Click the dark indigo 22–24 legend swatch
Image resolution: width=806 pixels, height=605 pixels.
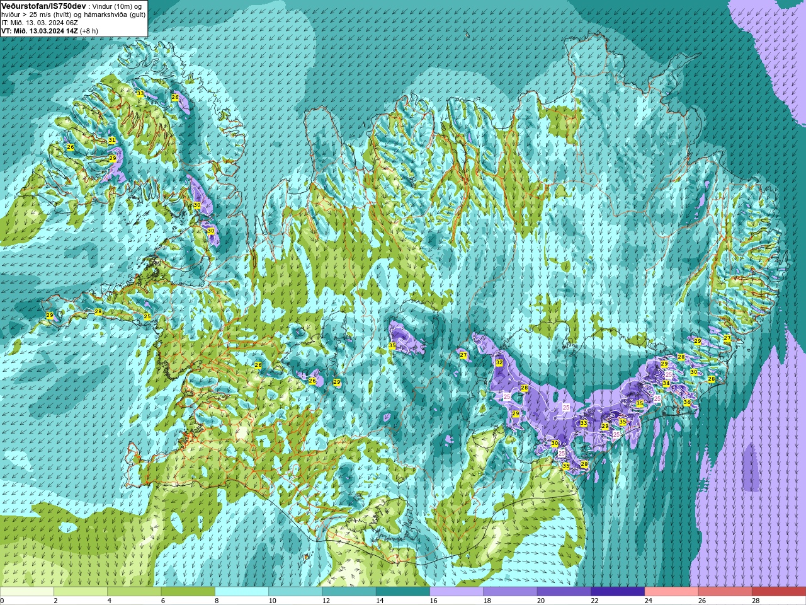pos(618,592)
